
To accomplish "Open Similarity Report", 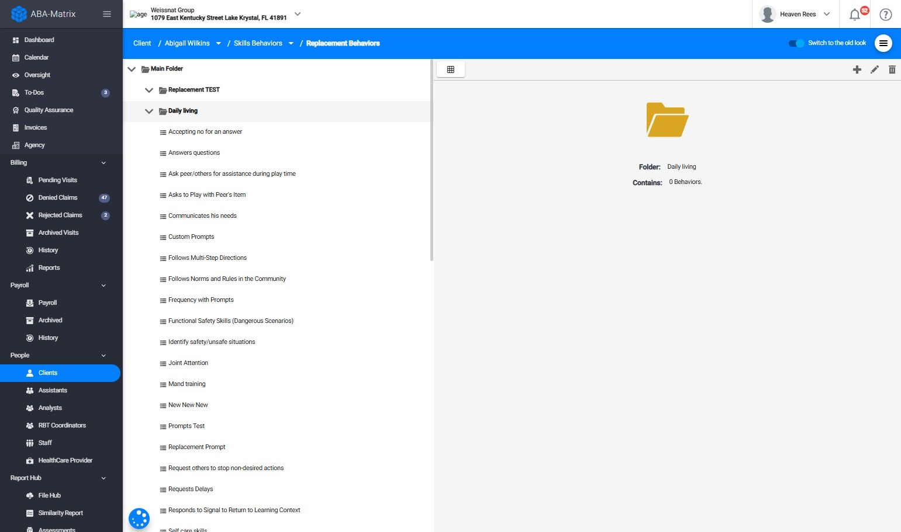I will point(61,513).
